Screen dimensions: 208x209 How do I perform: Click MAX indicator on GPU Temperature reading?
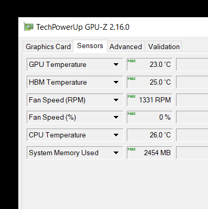click(132, 61)
